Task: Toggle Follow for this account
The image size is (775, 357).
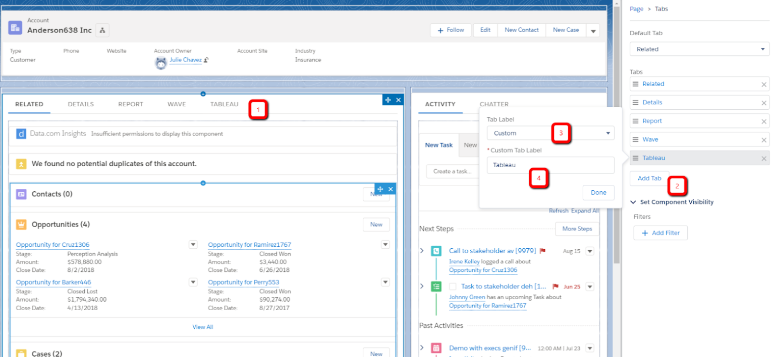Action: [x=450, y=30]
